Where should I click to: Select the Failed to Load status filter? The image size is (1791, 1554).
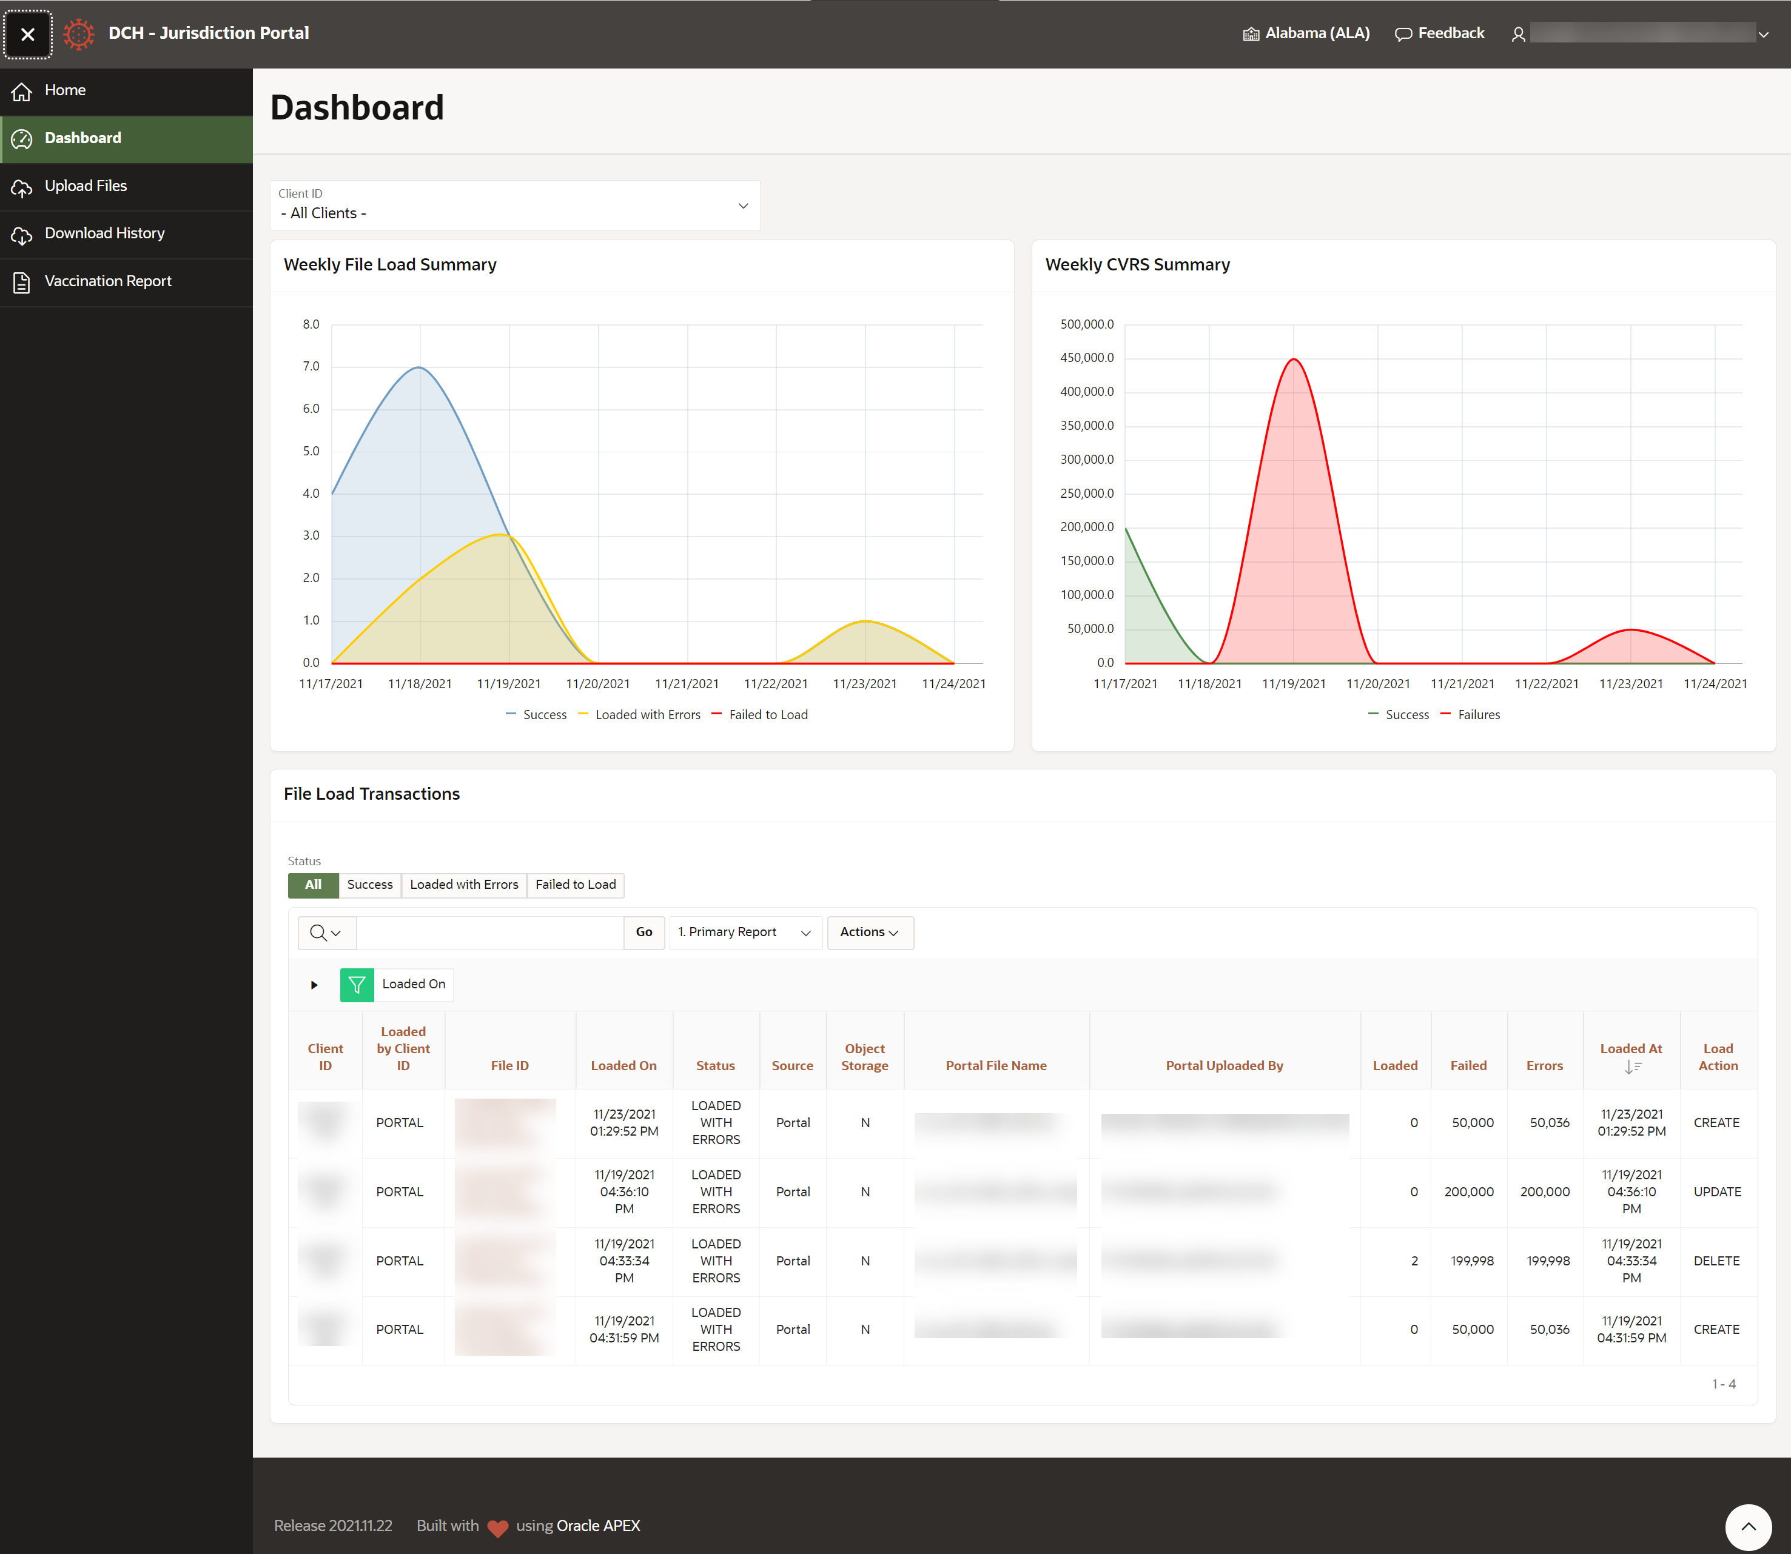(x=575, y=885)
